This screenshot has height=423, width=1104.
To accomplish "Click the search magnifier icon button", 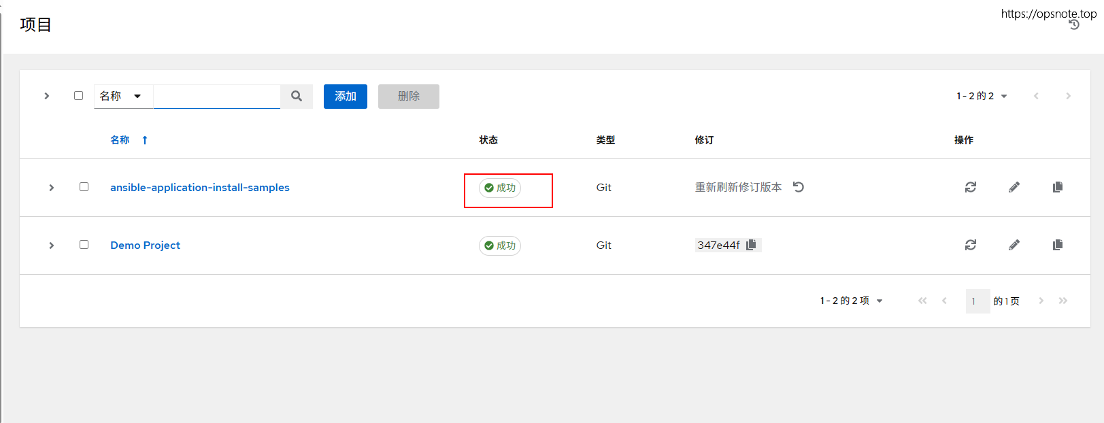I will [297, 97].
